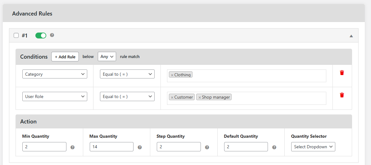This screenshot has width=371, height=165.
Task: Focus the Default Quantity input
Action: [x=246, y=147]
